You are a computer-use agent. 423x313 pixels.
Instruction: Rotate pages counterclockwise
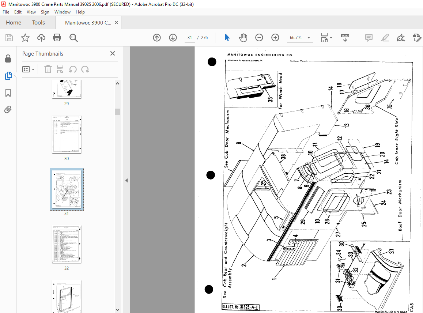click(x=72, y=69)
